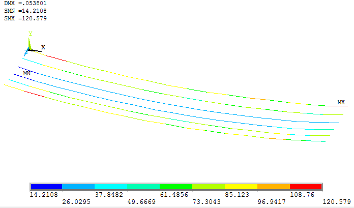The image size is (354, 208).
Task: Click legend value 120.579 at scale end
Action: point(337,201)
